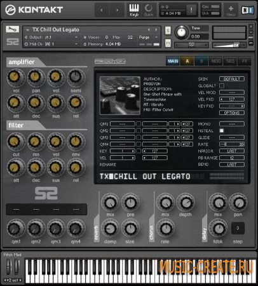Image resolution: width=258 pixels, height=286 pixels.
Task: Open the Purge dropdown menu
Action: [x=148, y=37]
